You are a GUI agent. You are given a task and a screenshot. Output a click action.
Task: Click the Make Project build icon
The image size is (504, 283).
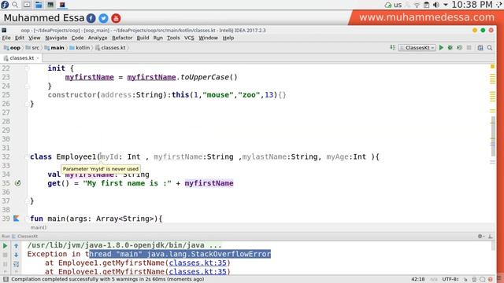[393, 47]
